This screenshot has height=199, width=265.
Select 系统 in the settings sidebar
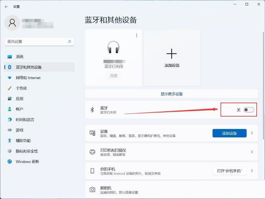point(39,57)
